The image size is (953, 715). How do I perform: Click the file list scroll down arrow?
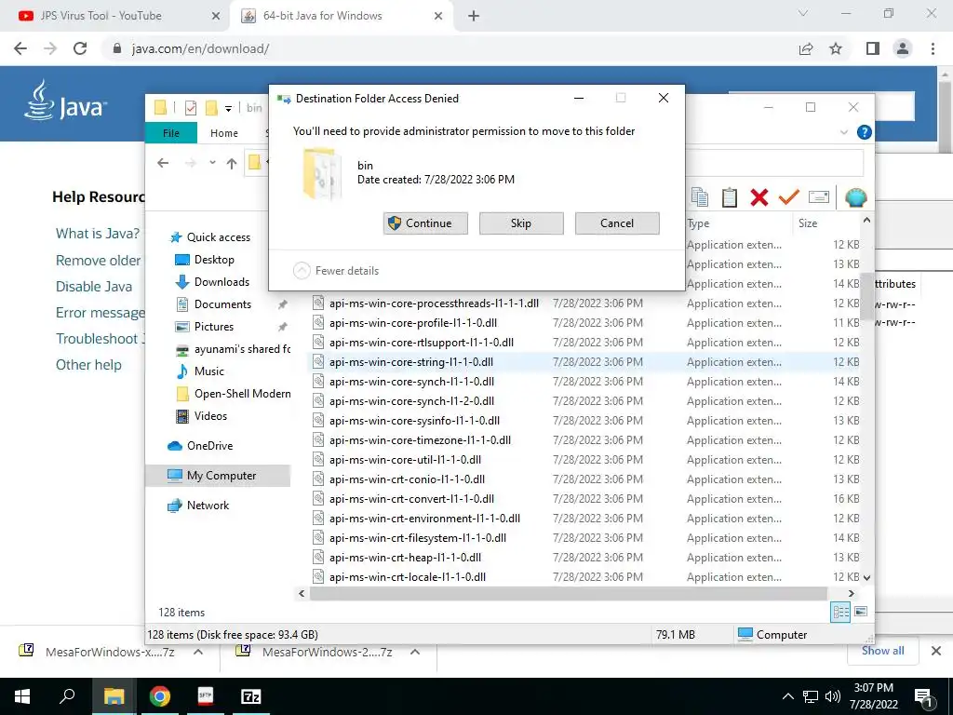pos(867,577)
